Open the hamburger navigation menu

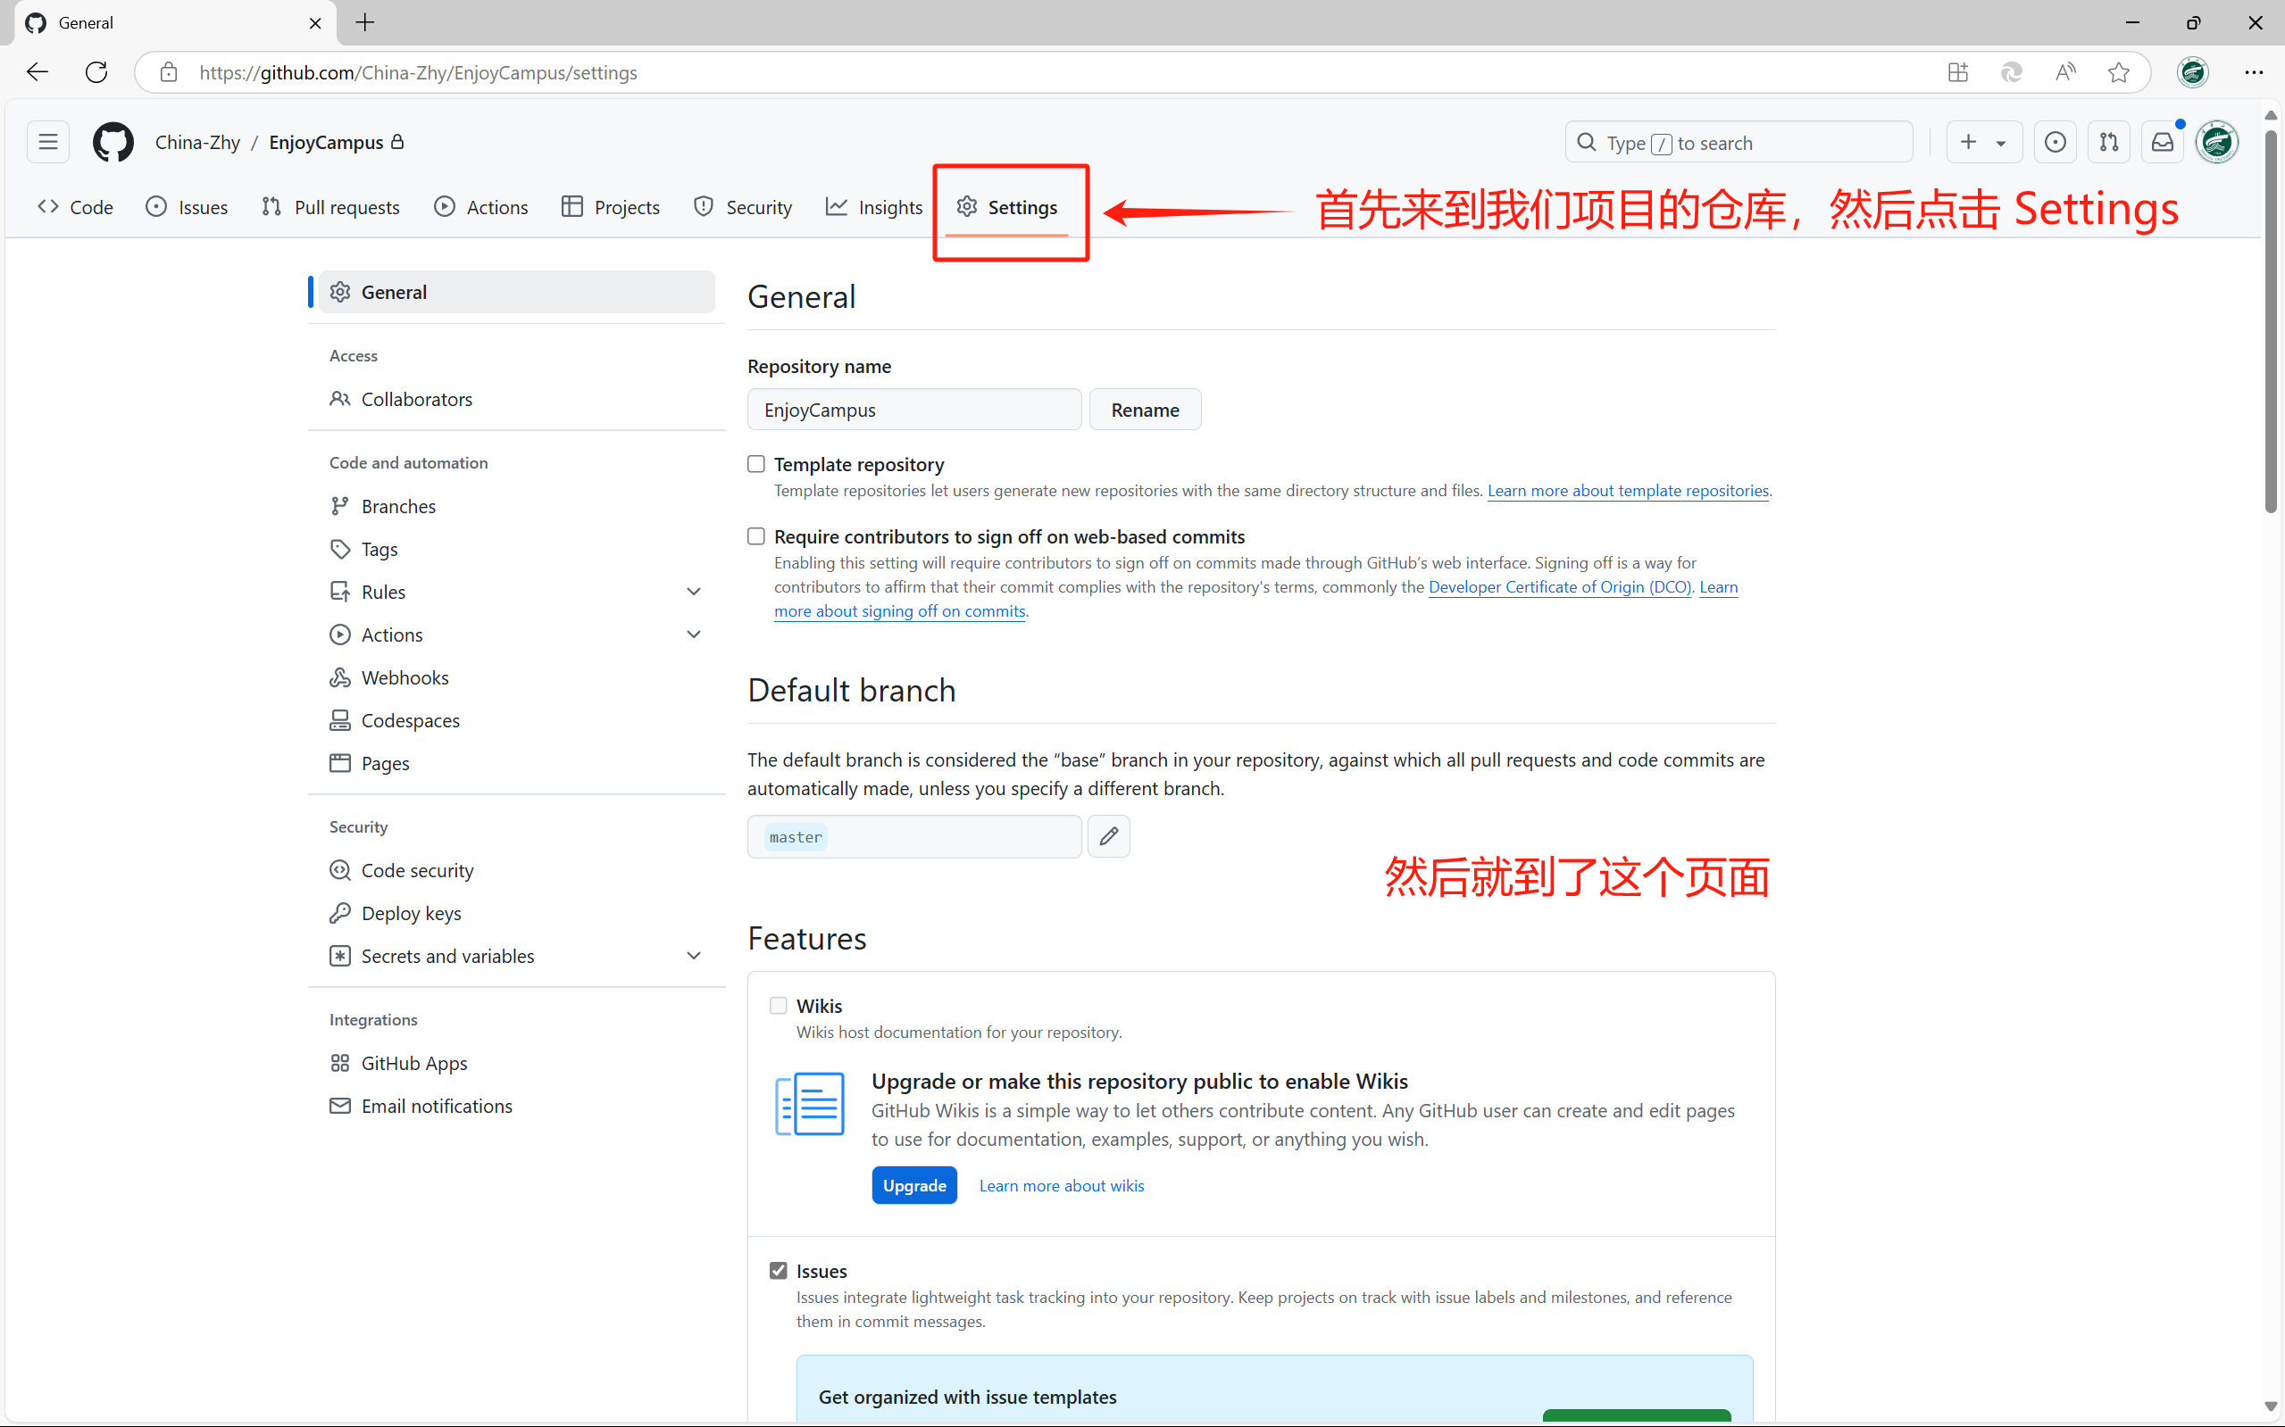pos(48,143)
